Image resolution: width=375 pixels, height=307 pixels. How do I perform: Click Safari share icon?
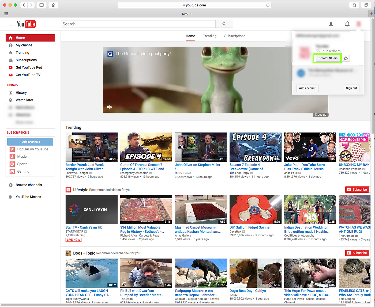354,5
